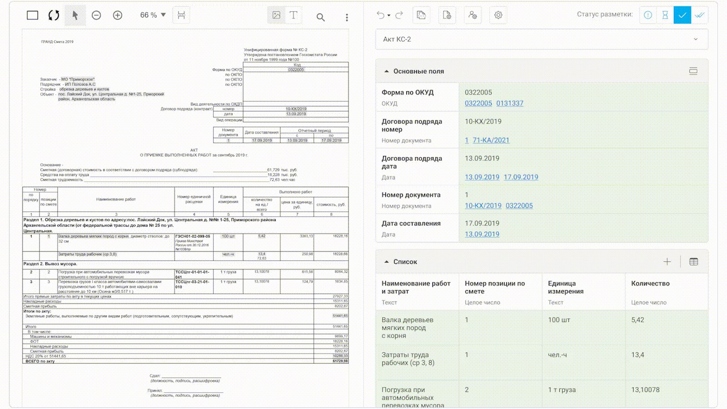Click the table view icon in Список

(694, 262)
